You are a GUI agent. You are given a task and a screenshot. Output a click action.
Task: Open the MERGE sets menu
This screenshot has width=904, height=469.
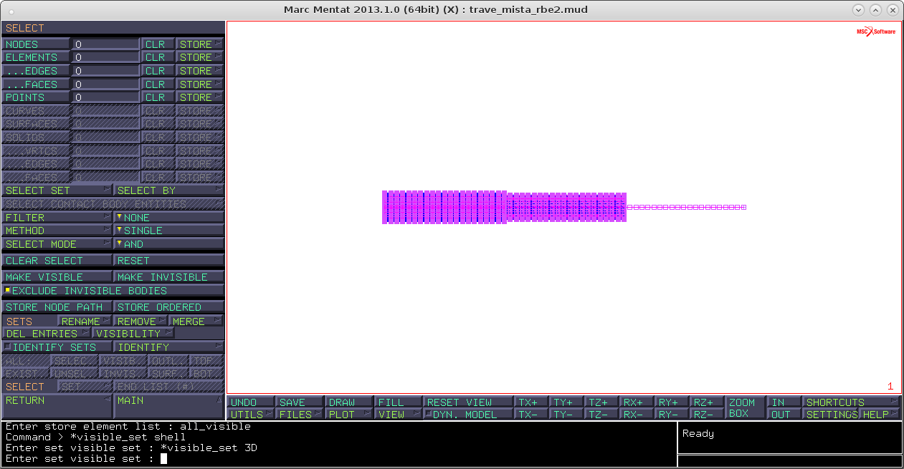tap(196, 321)
